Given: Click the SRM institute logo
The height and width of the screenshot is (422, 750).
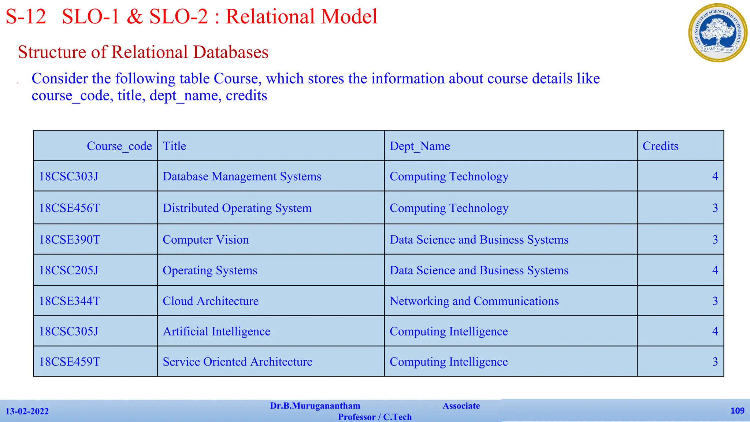Looking at the screenshot, I should (718, 33).
